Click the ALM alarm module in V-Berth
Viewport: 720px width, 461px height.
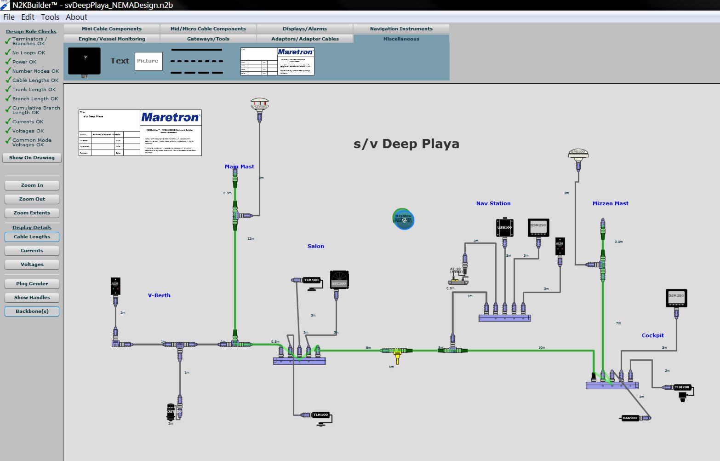(115, 286)
